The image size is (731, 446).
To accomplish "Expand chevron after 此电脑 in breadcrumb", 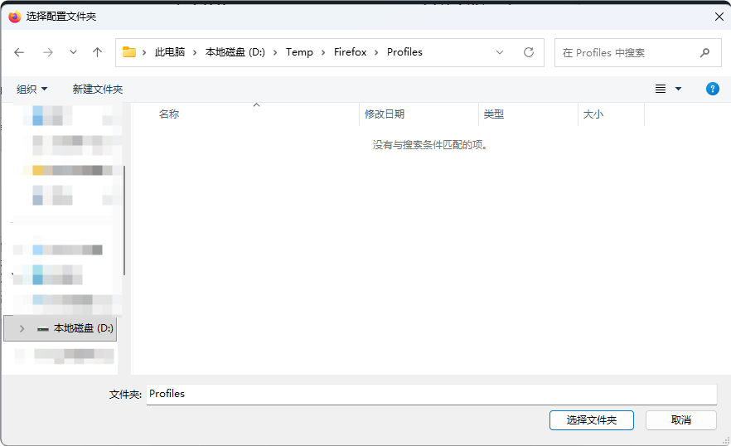I will point(195,53).
